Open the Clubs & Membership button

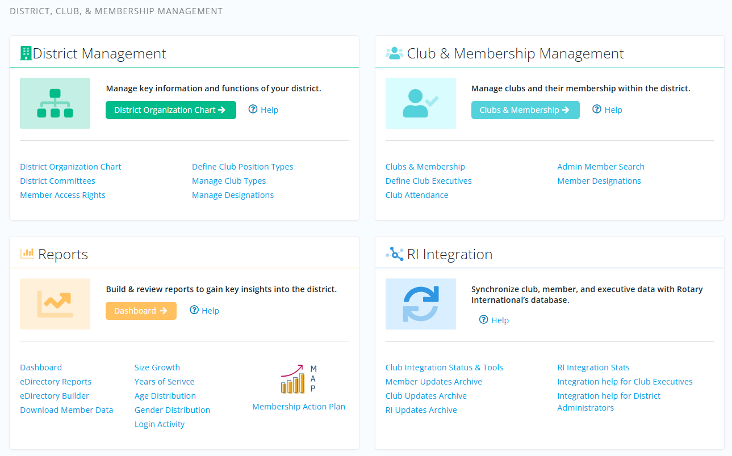[525, 110]
